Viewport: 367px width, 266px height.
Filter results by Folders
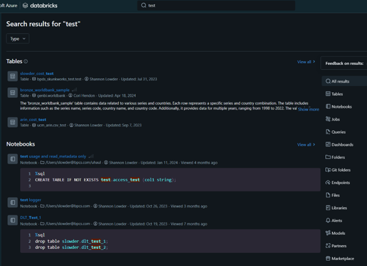pos(335,157)
